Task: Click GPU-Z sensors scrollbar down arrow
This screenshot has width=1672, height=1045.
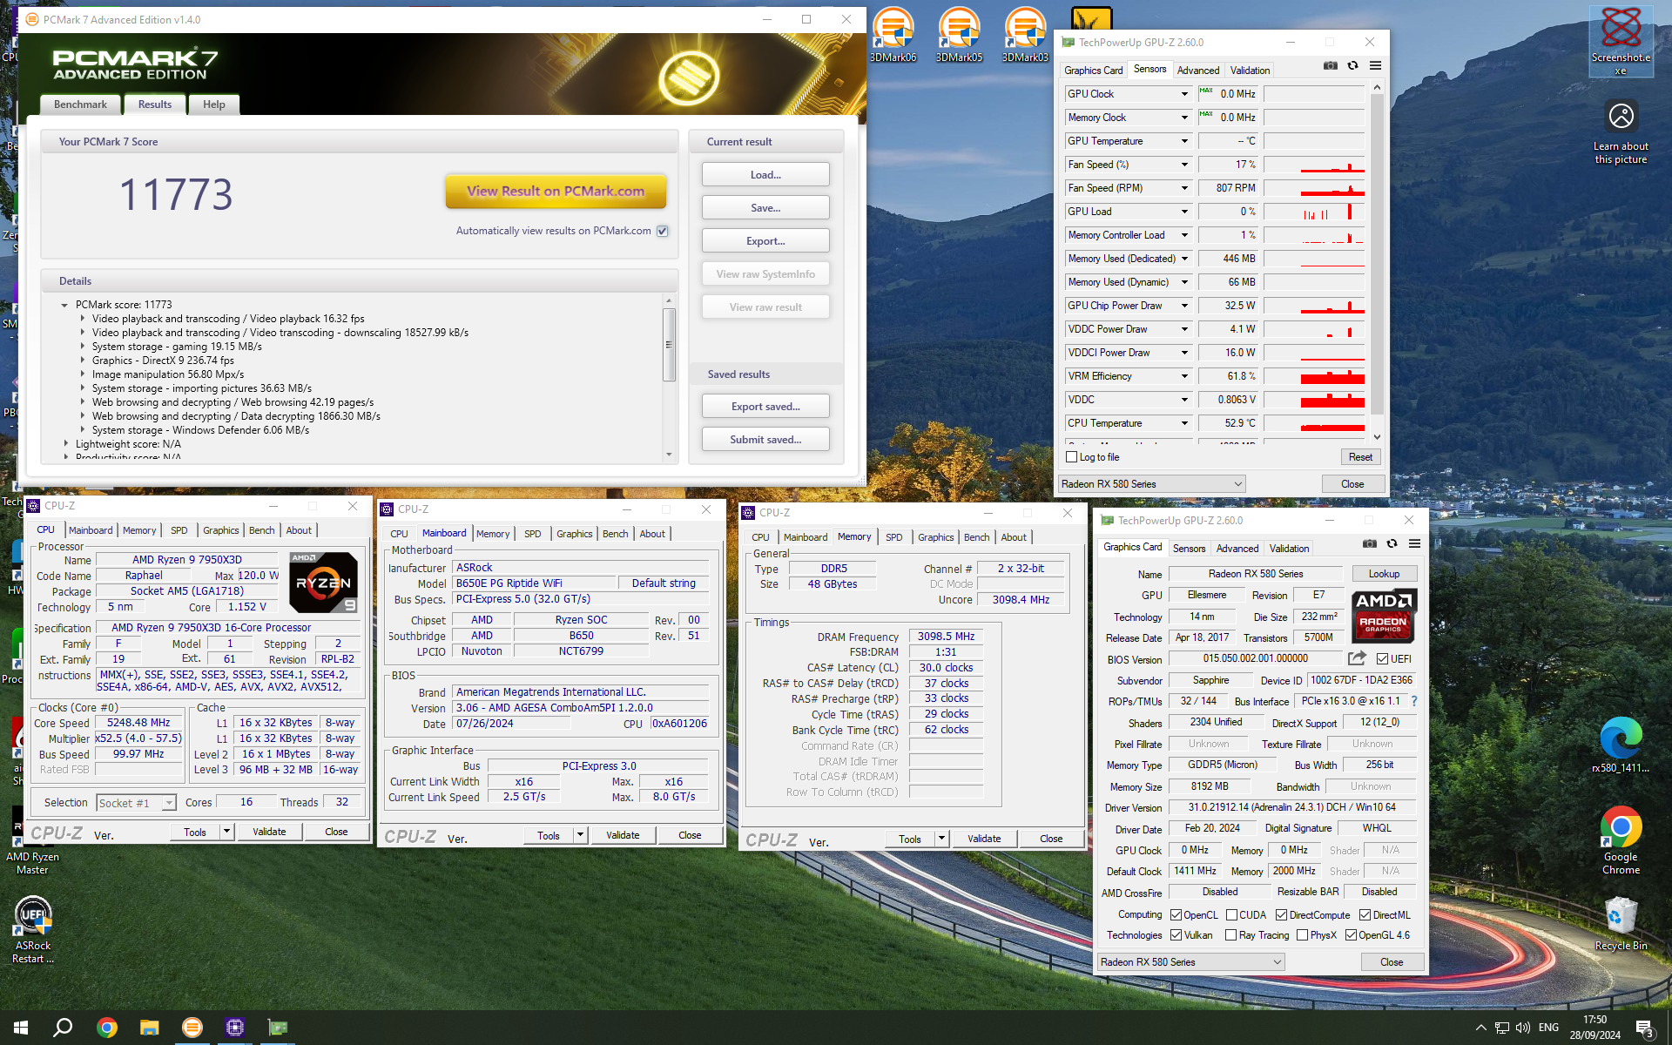Action: (1377, 437)
